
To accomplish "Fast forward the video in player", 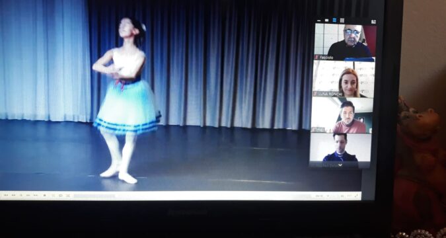I will tap(28, 195).
